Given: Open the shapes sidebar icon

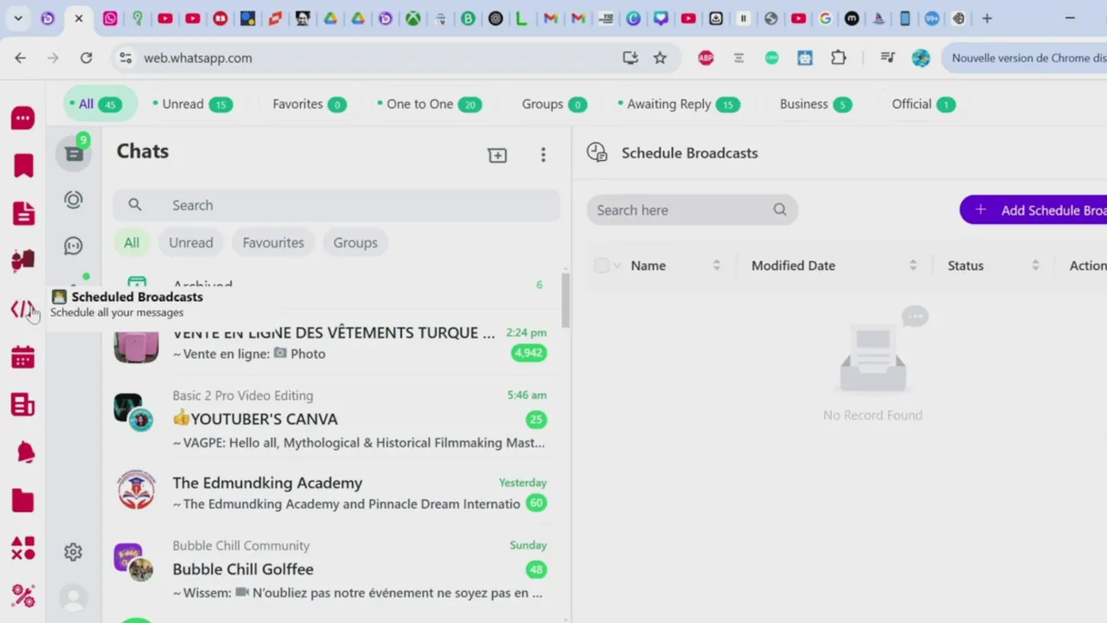Looking at the screenshot, I should [23, 548].
